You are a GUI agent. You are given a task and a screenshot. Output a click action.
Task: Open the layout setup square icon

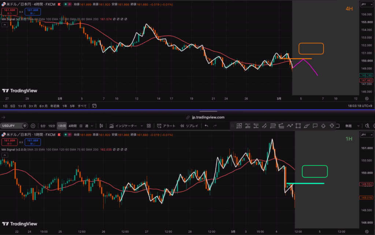point(338,126)
